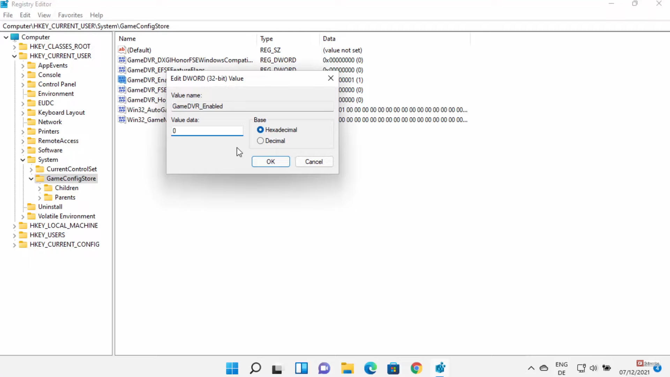Select the Hexadecimal base option
Screen dimensions: 670x377
point(260,130)
